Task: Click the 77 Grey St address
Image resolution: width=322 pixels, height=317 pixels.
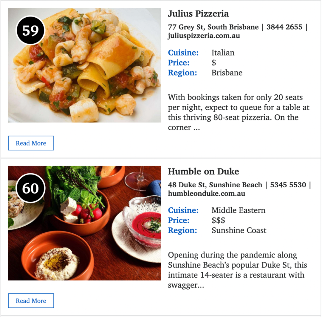Action: (x=213, y=27)
